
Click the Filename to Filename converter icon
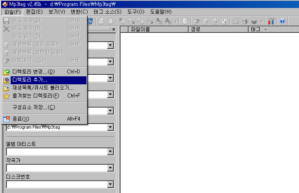pyautogui.click(x=140, y=21)
